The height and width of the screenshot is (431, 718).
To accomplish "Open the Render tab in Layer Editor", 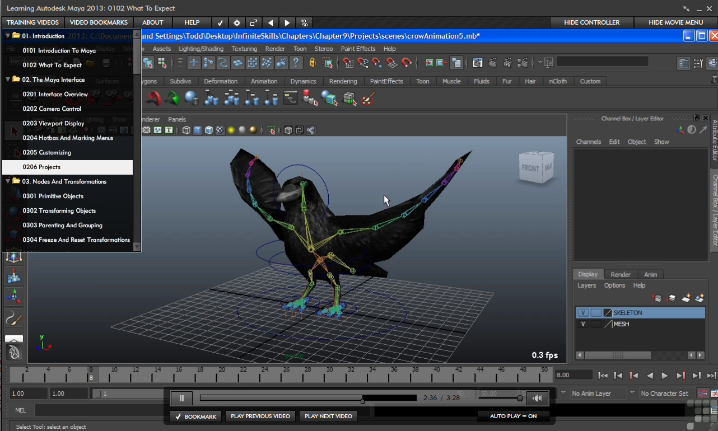I will pos(620,274).
